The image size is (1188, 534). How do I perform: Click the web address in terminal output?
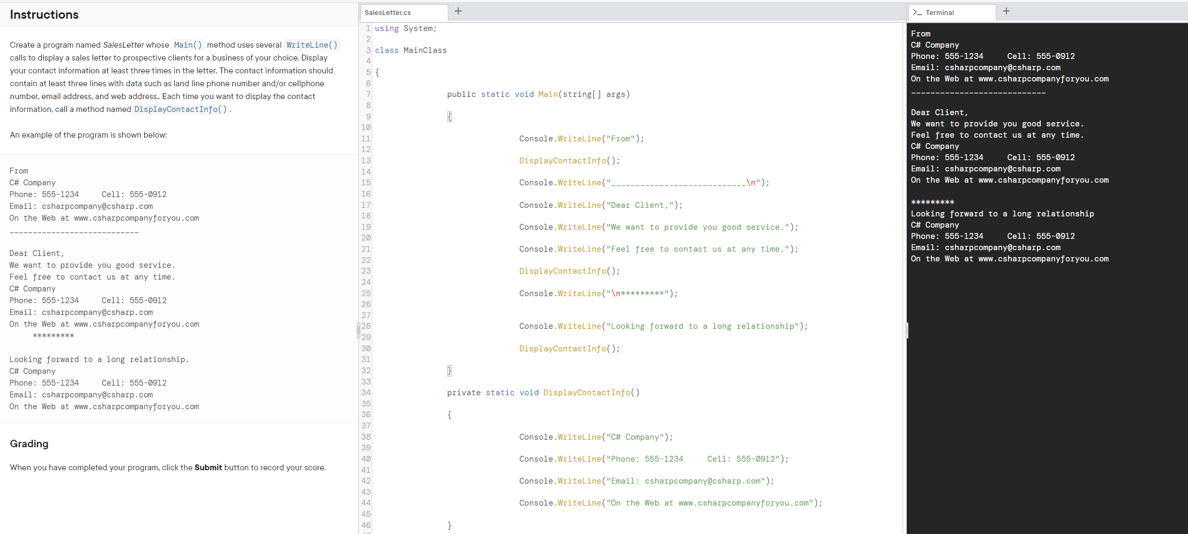point(1043,79)
